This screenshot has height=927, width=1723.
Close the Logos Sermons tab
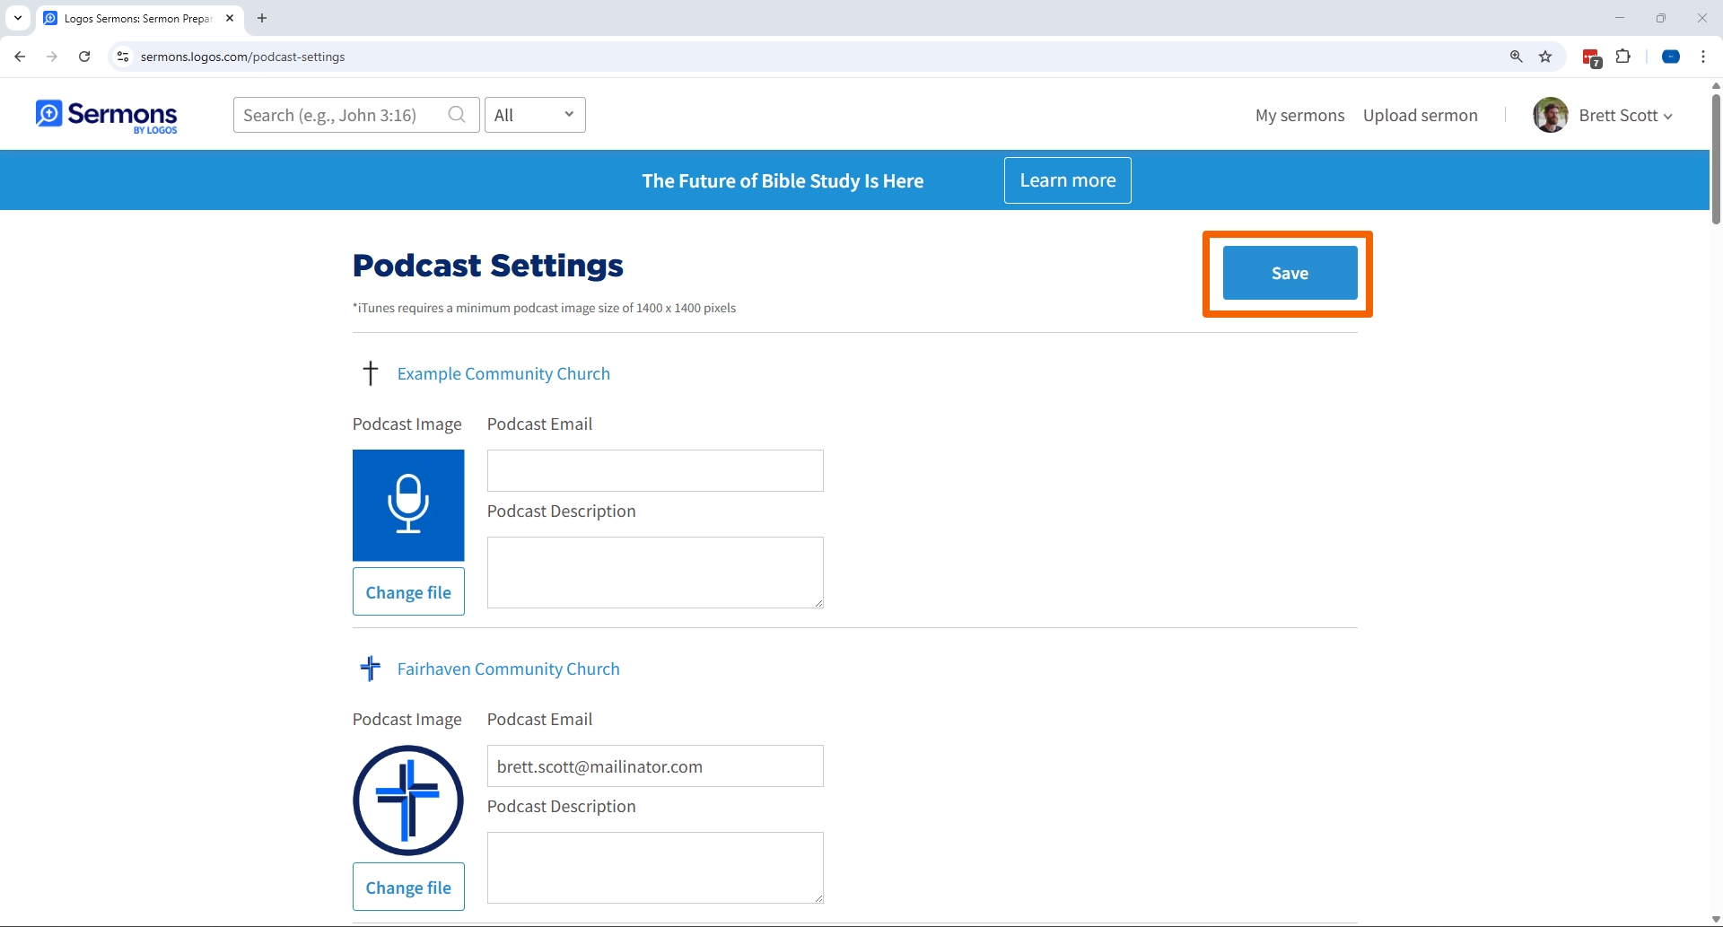[230, 18]
